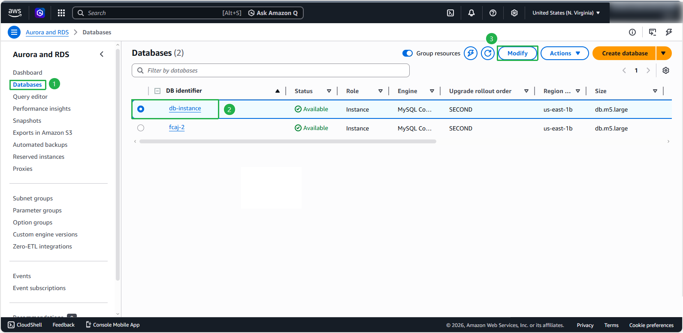Sort by DB identifier arrow
683x333 pixels.
coord(278,91)
